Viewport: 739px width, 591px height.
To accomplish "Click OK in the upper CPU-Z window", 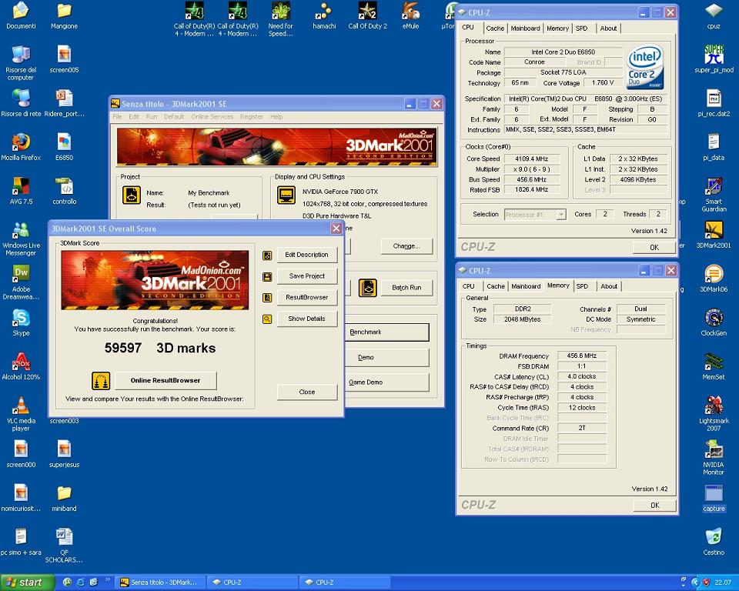I will click(654, 248).
